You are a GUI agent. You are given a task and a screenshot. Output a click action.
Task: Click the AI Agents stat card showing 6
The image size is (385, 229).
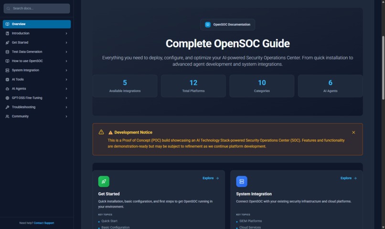pos(330,86)
